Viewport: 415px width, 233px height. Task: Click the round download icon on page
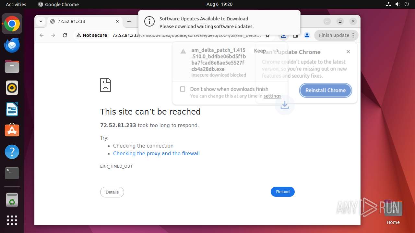coord(285,105)
